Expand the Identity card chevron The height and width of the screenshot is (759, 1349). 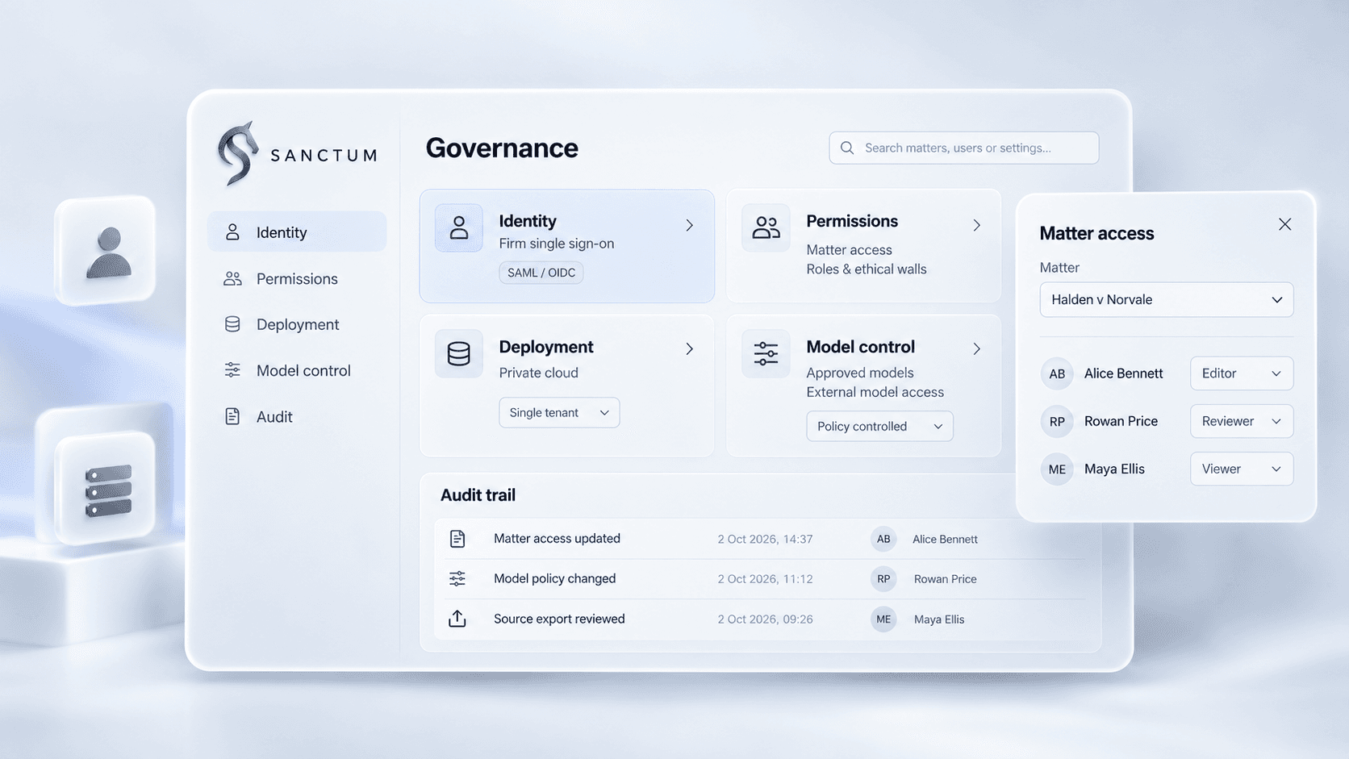[x=690, y=225]
